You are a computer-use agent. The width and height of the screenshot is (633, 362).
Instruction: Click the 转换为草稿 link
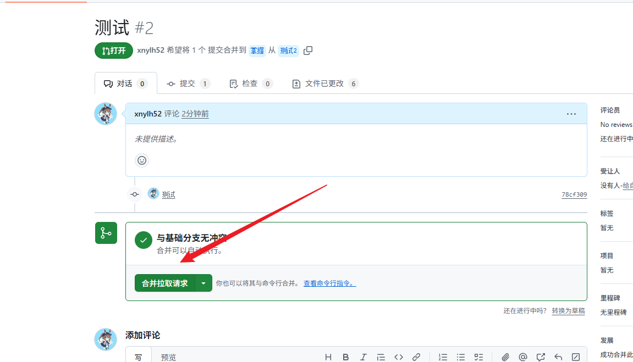(568, 311)
